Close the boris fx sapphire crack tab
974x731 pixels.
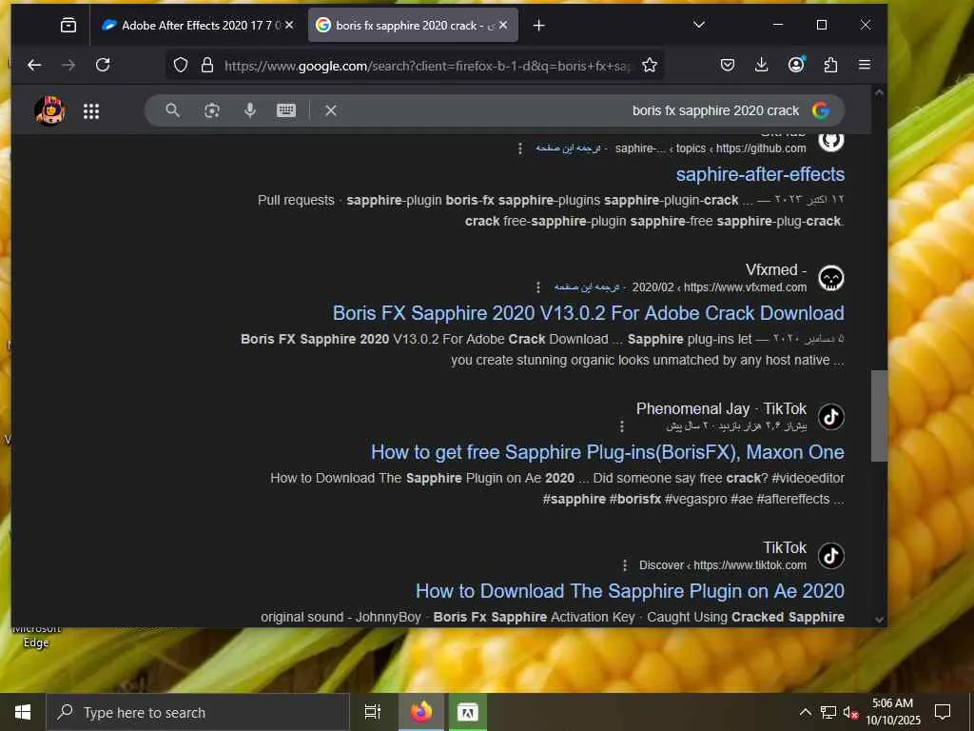[503, 25]
